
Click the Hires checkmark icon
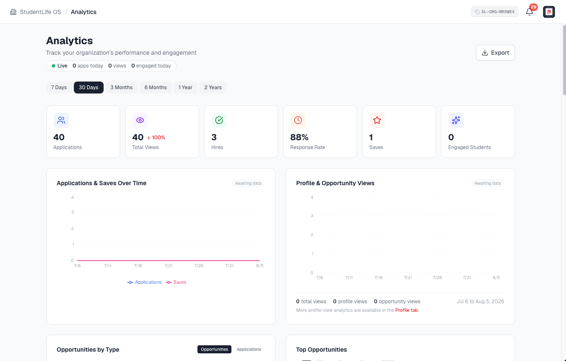(x=219, y=120)
